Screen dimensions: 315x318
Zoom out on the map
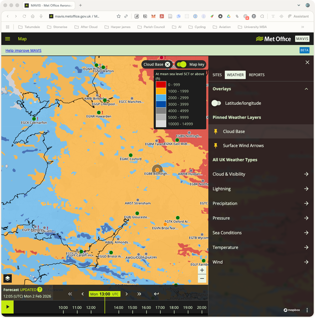pos(202,278)
